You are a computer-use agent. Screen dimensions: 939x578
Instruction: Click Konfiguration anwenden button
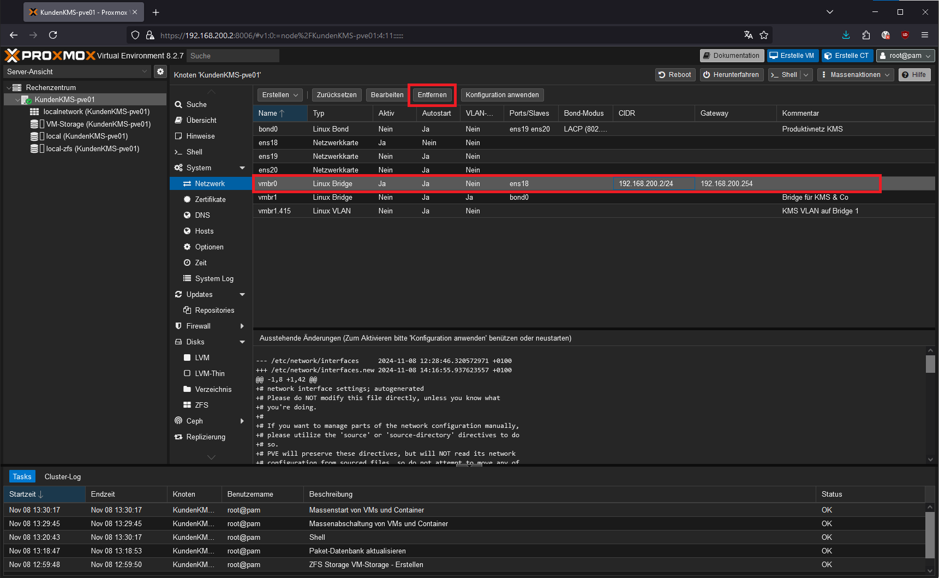click(x=502, y=95)
